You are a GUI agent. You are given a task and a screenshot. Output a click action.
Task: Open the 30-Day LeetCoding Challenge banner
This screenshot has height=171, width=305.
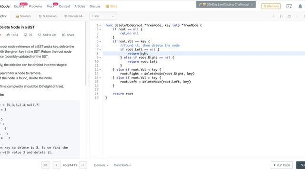point(225,4)
